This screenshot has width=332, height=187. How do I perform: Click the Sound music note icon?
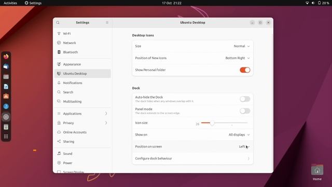59,154
